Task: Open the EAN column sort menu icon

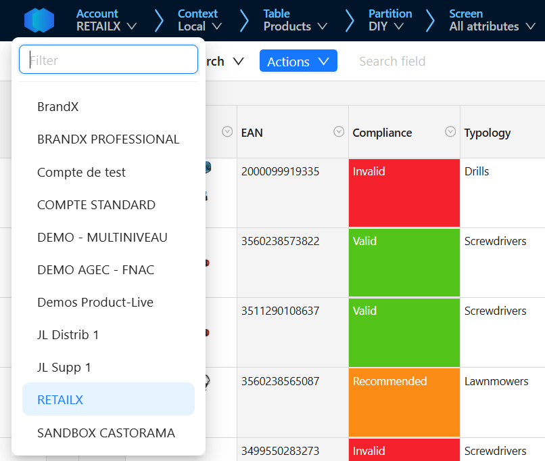Action: [x=339, y=132]
